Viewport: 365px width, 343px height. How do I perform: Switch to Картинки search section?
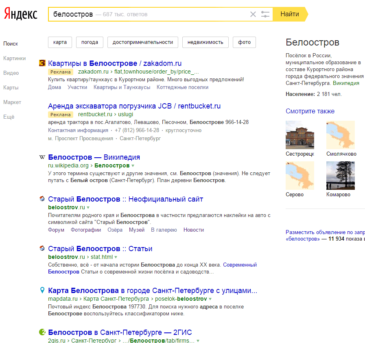click(x=14, y=58)
